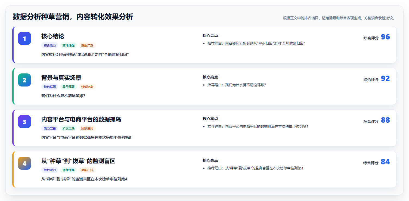
Task: Click the 综合评分 label beside 88
Action: coord(371,121)
